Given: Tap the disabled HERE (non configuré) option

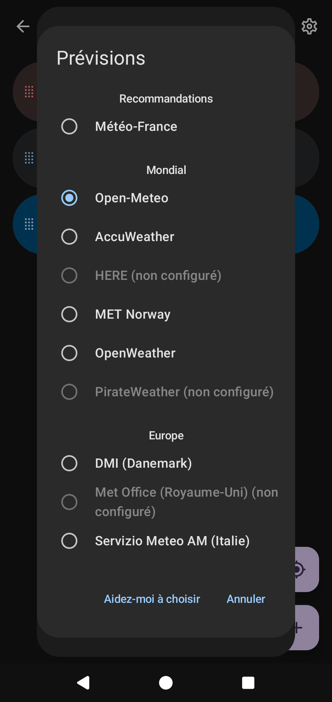Looking at the screenshot, I should coord(69,276).
